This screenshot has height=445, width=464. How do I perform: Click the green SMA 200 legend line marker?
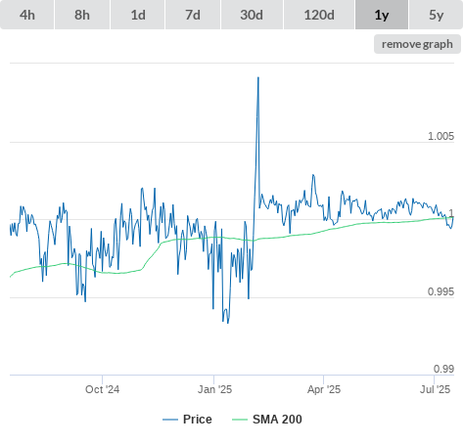click(x=240, y=420)
